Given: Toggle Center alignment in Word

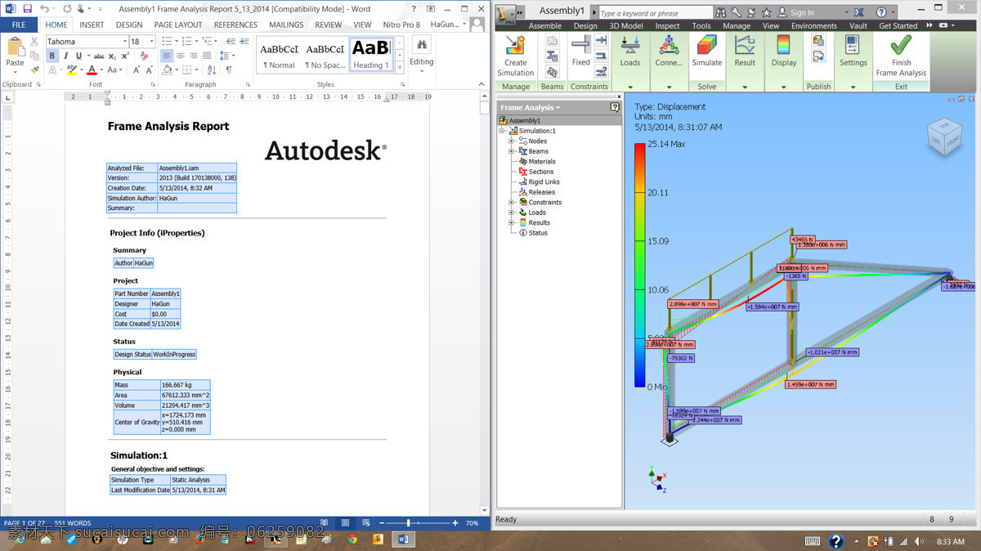Looking at the screenshot, I should (x=180, y=56).
